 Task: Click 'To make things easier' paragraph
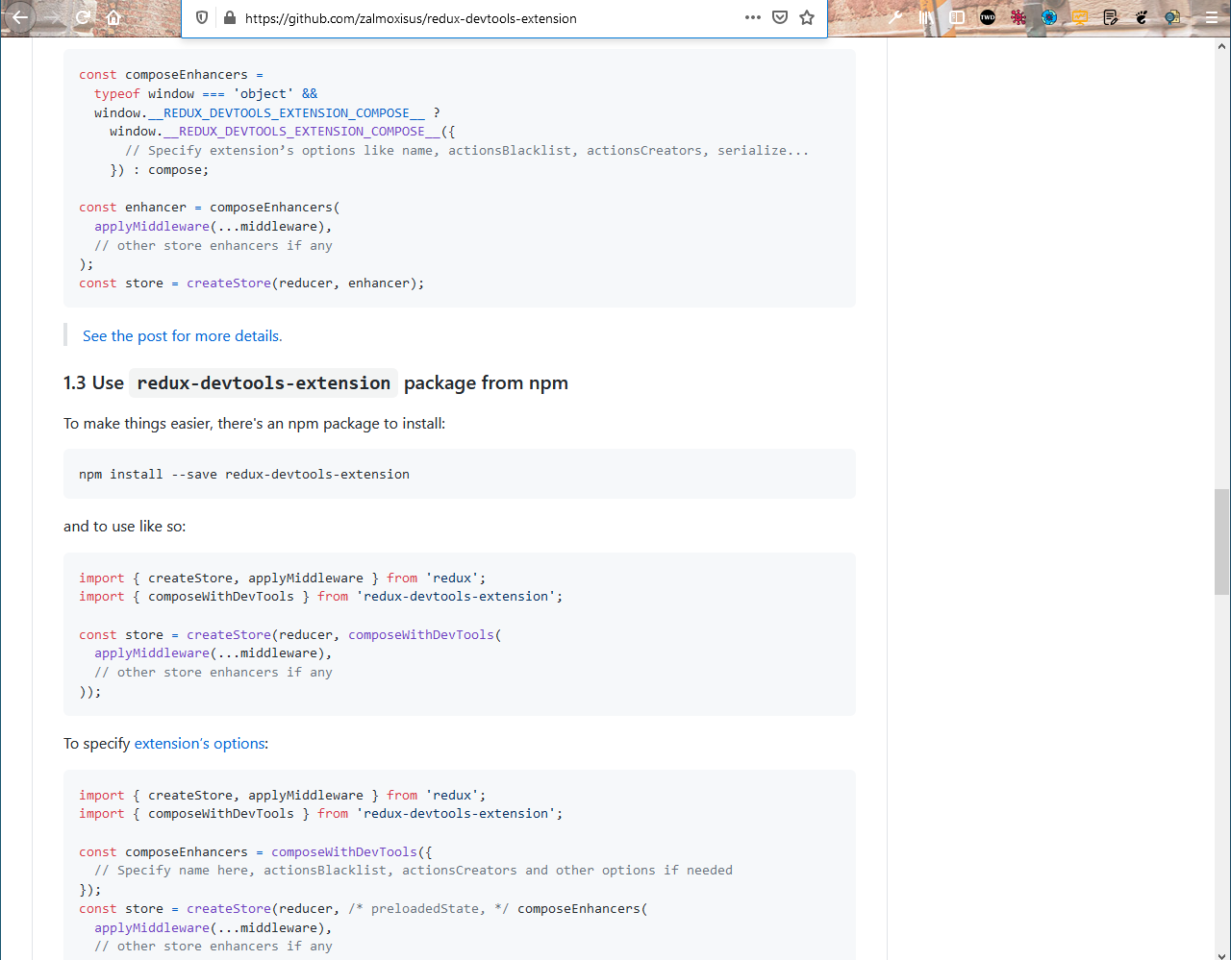255,423
